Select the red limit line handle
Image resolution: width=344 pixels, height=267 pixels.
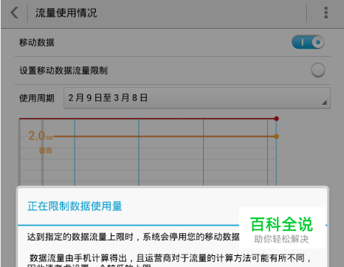(277, 119)
